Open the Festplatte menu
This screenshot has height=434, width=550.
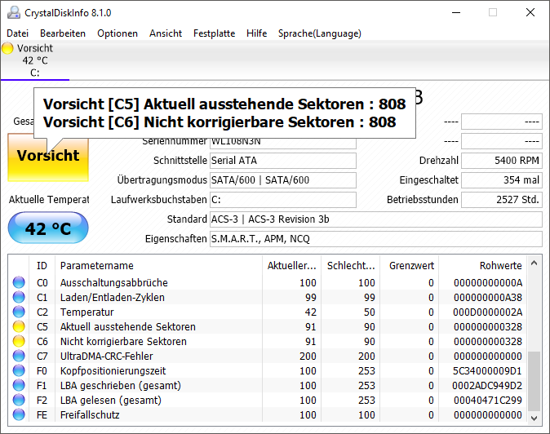215,33
